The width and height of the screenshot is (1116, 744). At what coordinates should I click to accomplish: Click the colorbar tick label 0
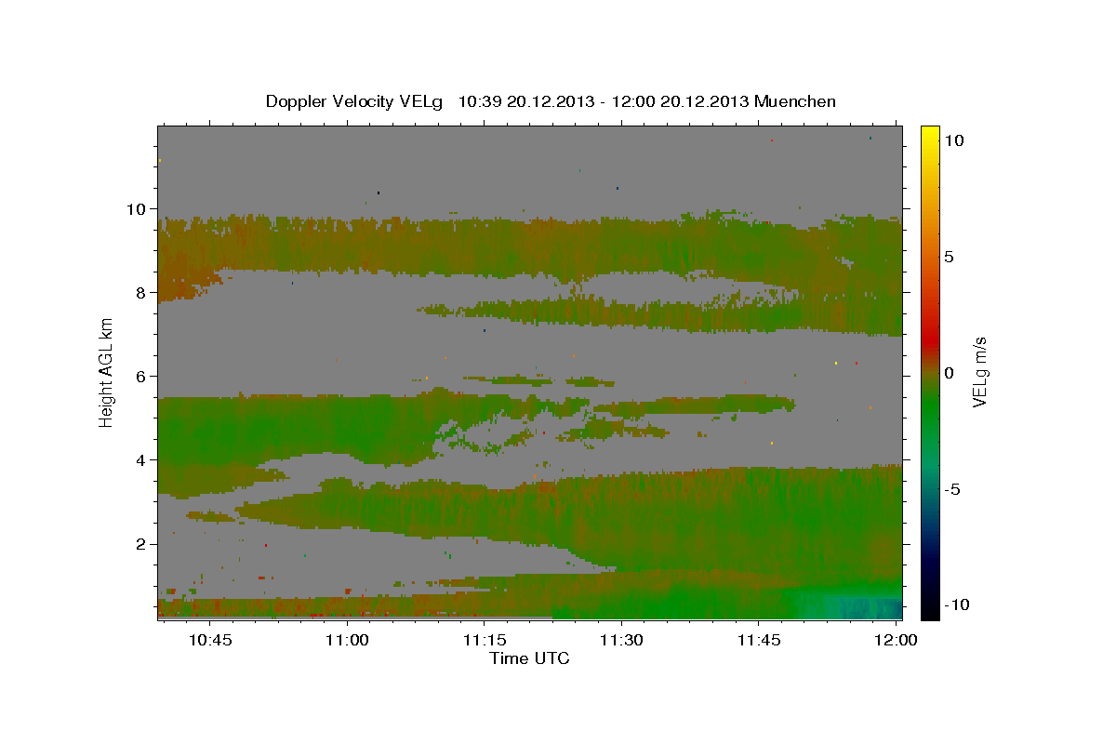coord(950,373)
